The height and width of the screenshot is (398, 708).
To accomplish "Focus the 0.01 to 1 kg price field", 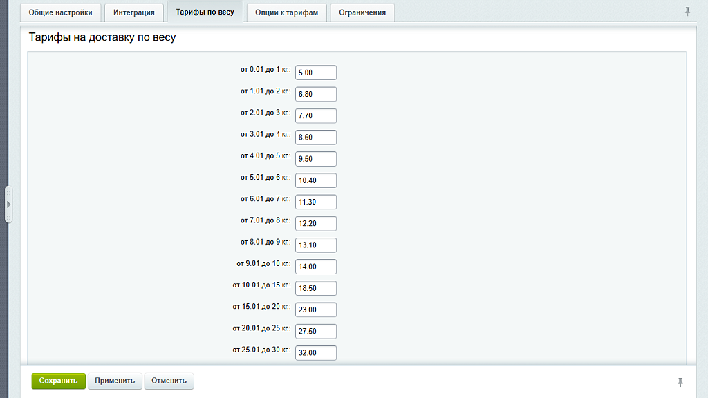I will (315, 73).
